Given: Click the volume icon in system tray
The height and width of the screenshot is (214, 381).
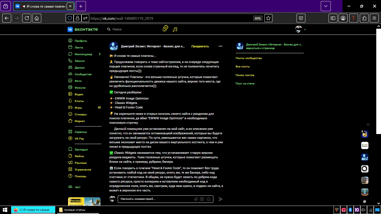Looking at the screenshot, I should tap(363, 210).
